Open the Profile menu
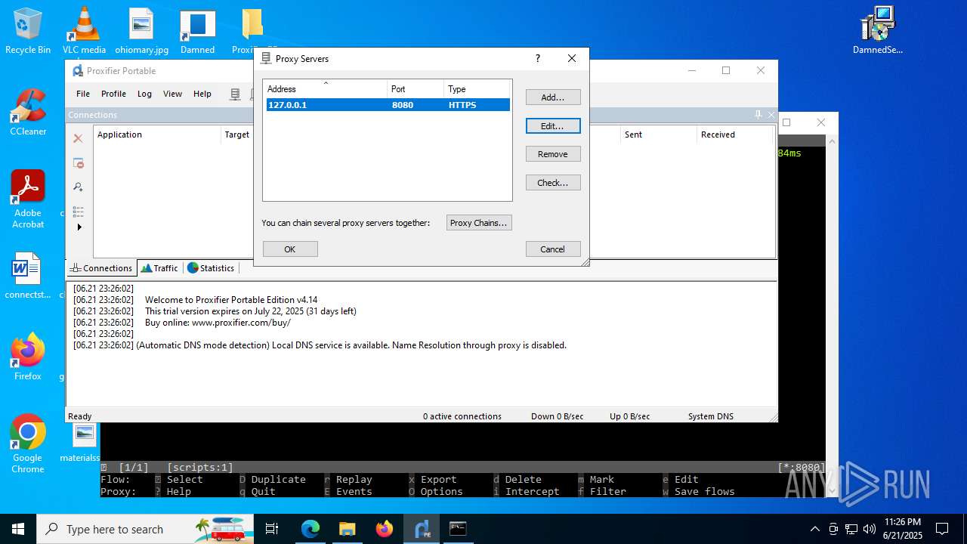 click(x=113, y=94)
